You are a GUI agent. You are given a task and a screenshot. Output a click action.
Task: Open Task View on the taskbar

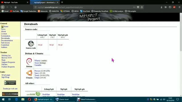click(x=9, y=99)
